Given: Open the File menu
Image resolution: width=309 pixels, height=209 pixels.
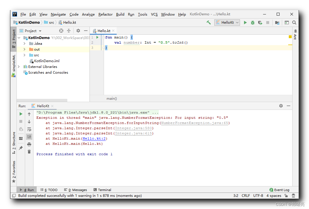Looking at the screenshot, I should click(x=23, y=14).
